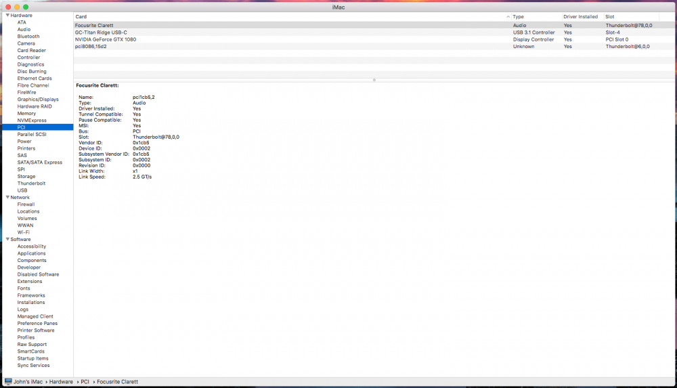Select Wi-Fi under Network
This screenshot has height=388, width=677.
[23, 232]
